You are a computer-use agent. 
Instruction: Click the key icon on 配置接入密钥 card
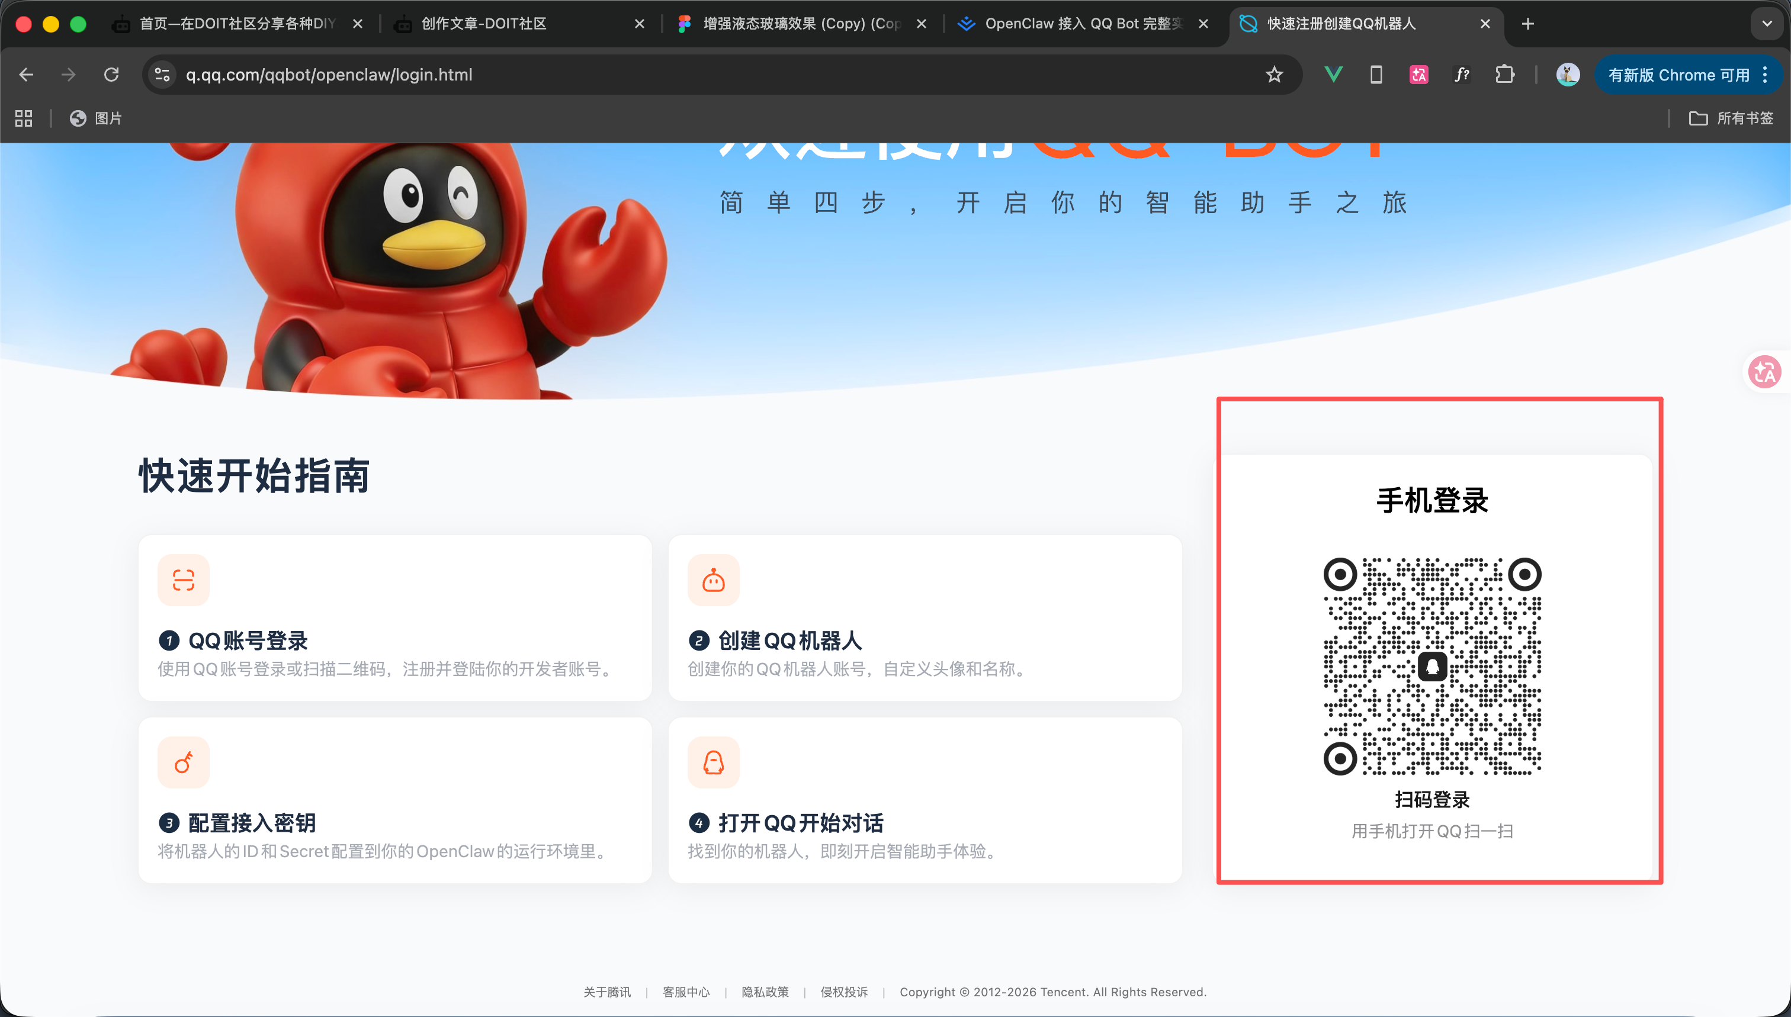coord(183,762)
